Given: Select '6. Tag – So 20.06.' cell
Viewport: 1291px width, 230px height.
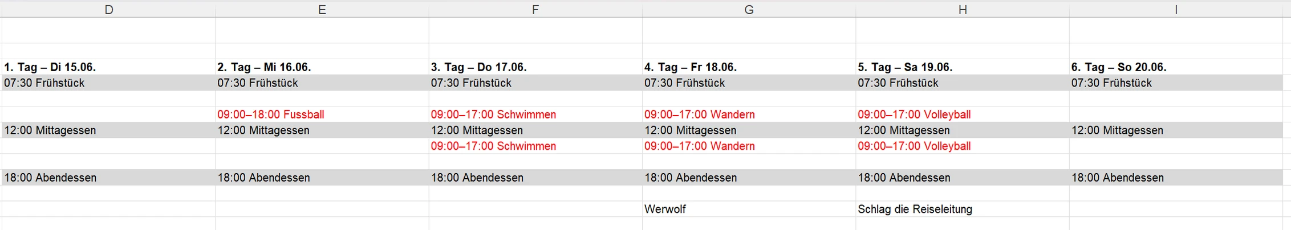Looking at the screenshot, I should point(1176,67).
